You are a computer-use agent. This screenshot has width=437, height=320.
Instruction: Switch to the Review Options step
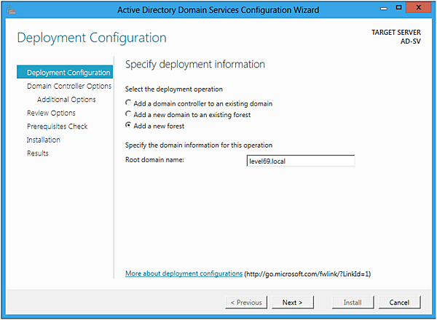coord(51,113)
